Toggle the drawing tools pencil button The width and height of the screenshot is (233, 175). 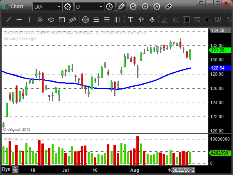(x=121, y=7)
